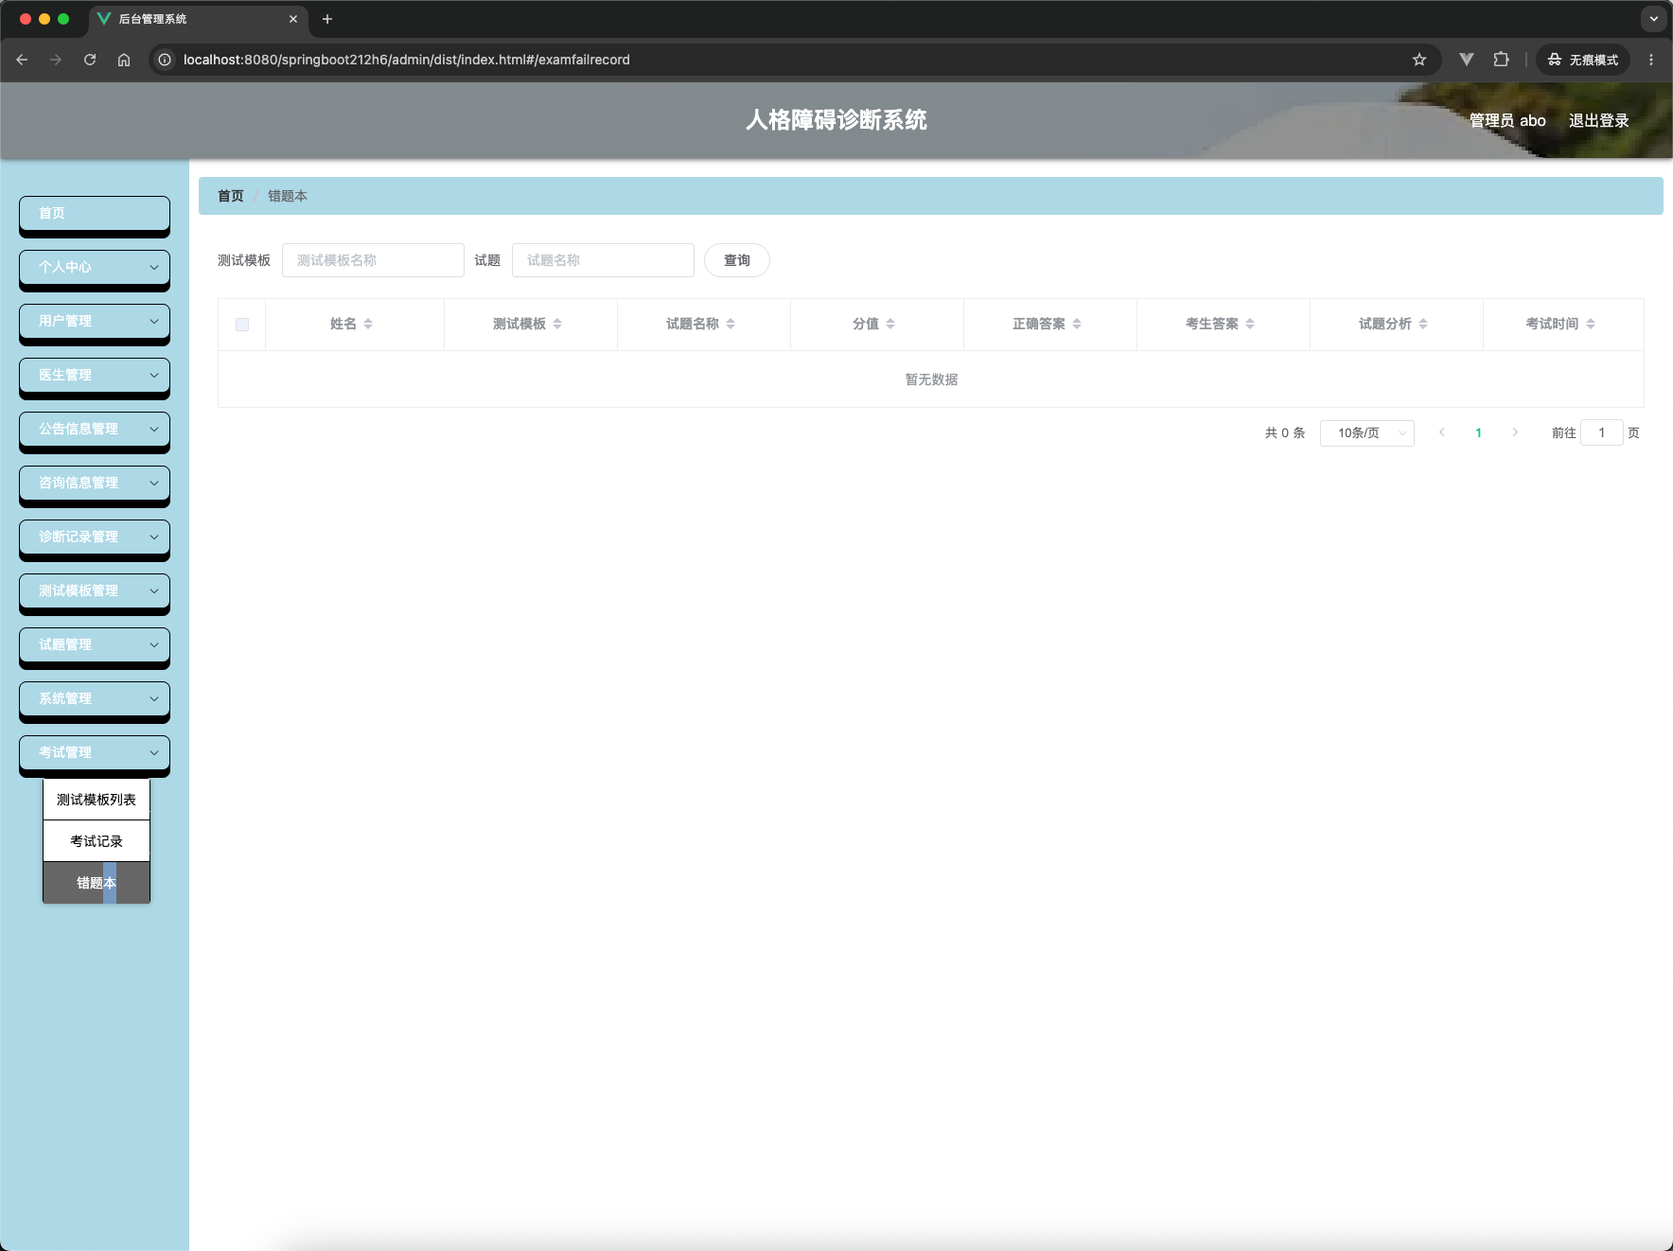Click 退出登录 to log out
This screenshot has width=1673, height=1251.
tap(1599, 120)
